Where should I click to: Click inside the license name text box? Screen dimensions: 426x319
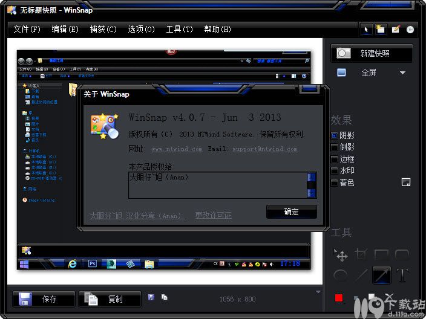click(218, 185)
